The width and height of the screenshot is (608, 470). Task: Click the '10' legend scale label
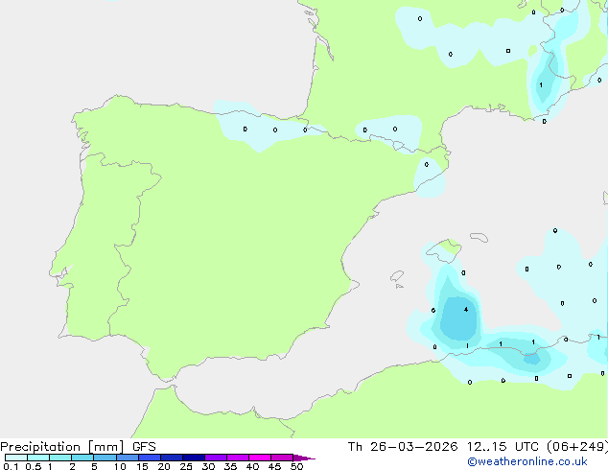tap(120, 466)
